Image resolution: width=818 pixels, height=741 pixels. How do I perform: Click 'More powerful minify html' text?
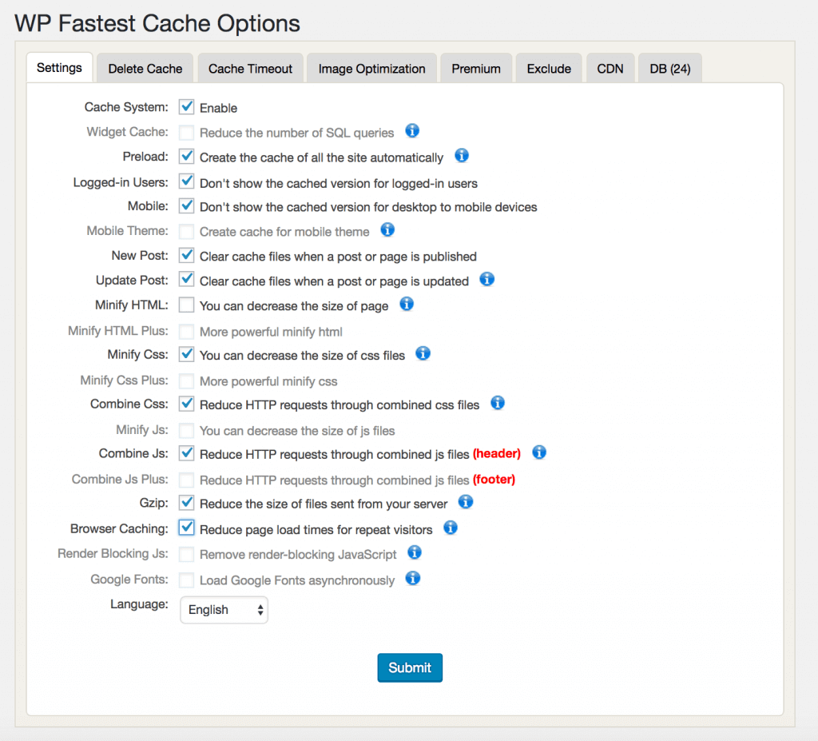click(272, 332)
